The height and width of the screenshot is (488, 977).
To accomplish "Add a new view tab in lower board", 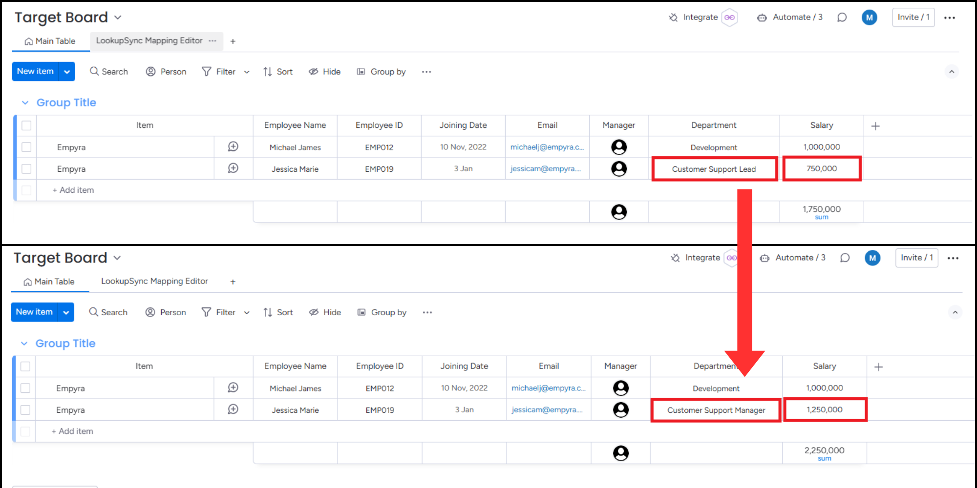I will pos(233,282).
